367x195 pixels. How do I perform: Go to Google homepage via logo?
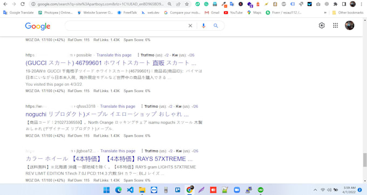tap(37, 26)
